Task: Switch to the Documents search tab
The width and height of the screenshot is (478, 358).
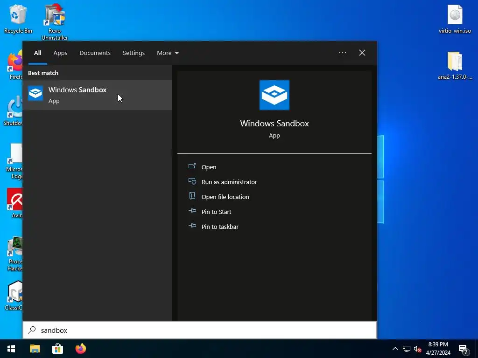Action: 95,53
